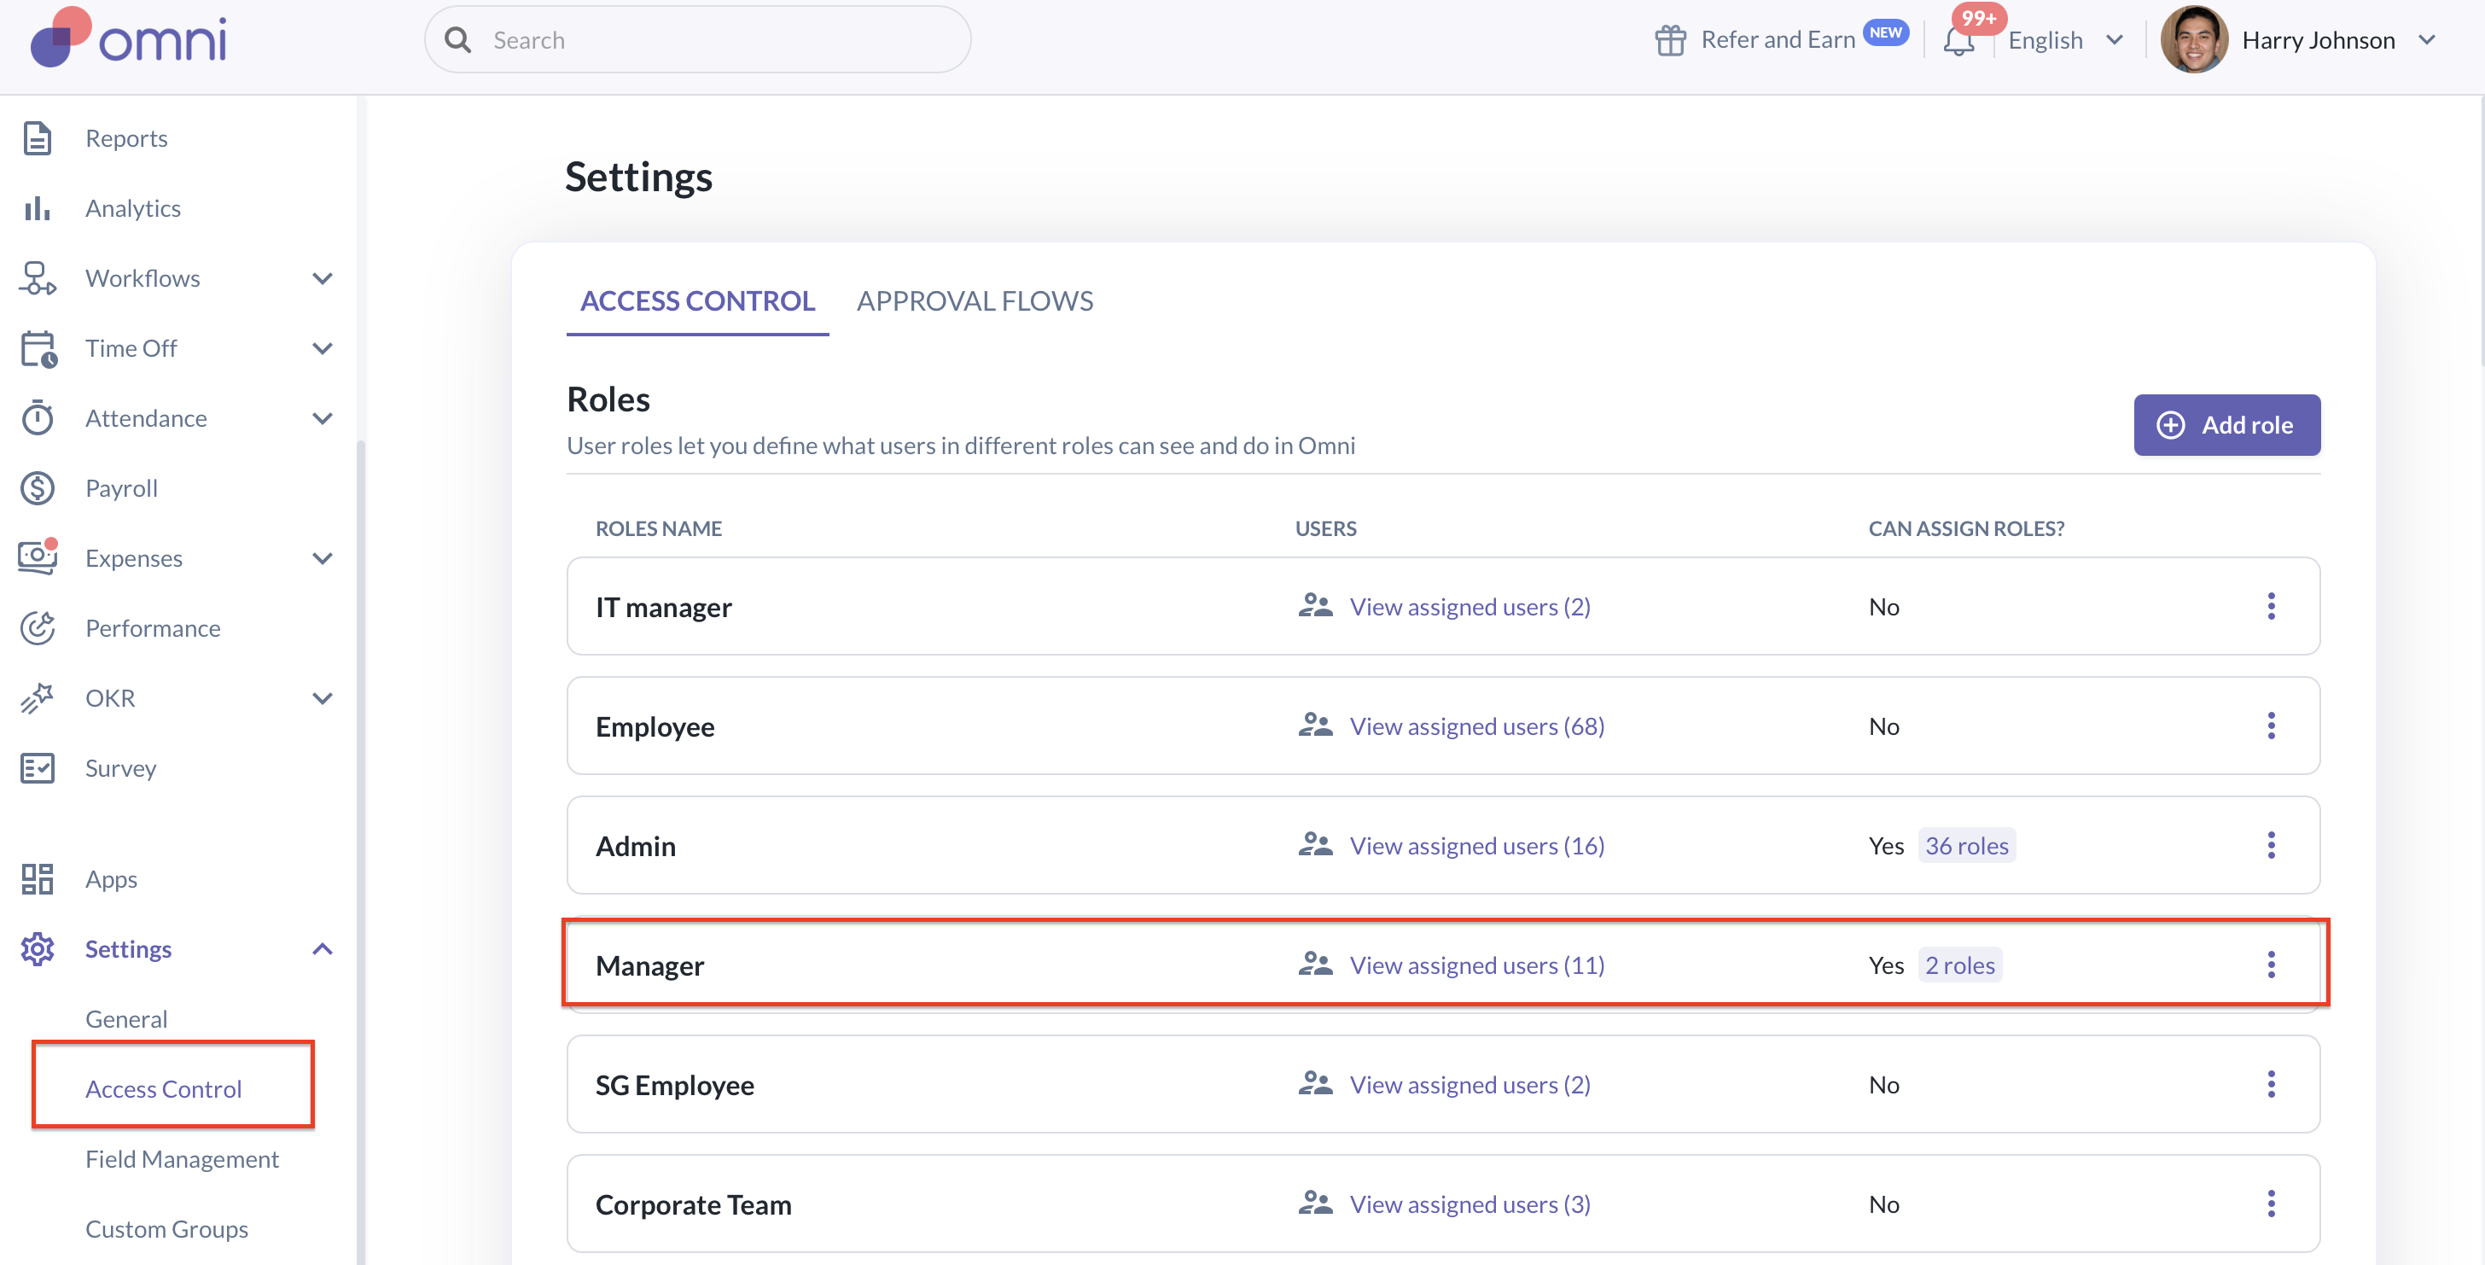This screenshot has width=2485, height=1265.
Task: Click the Payroll dollar icon
Action: [38, 488]
